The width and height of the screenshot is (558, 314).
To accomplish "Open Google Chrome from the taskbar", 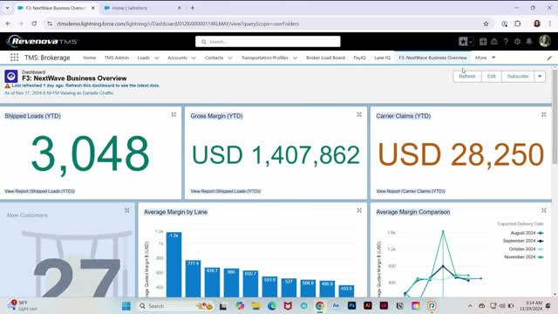I will coord(320,306).
